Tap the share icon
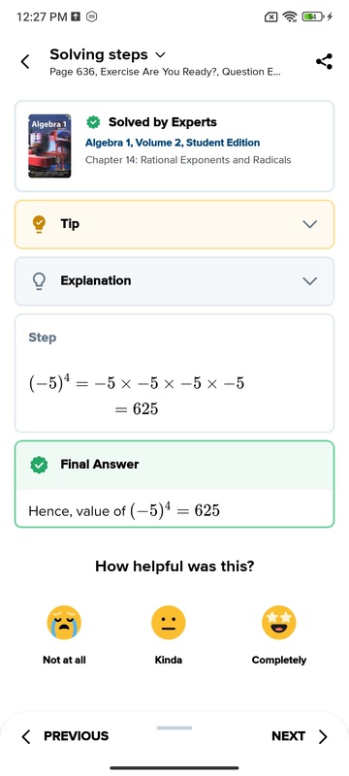 324,62
